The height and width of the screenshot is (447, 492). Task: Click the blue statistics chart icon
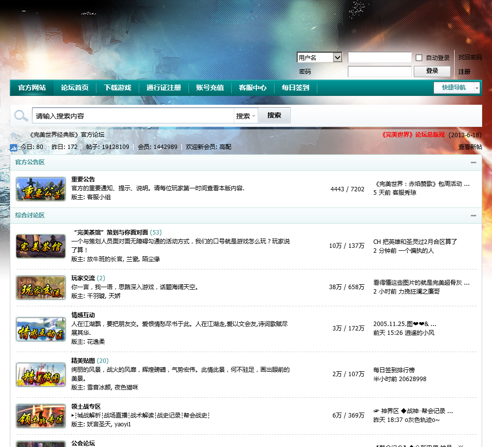[13, 148]
